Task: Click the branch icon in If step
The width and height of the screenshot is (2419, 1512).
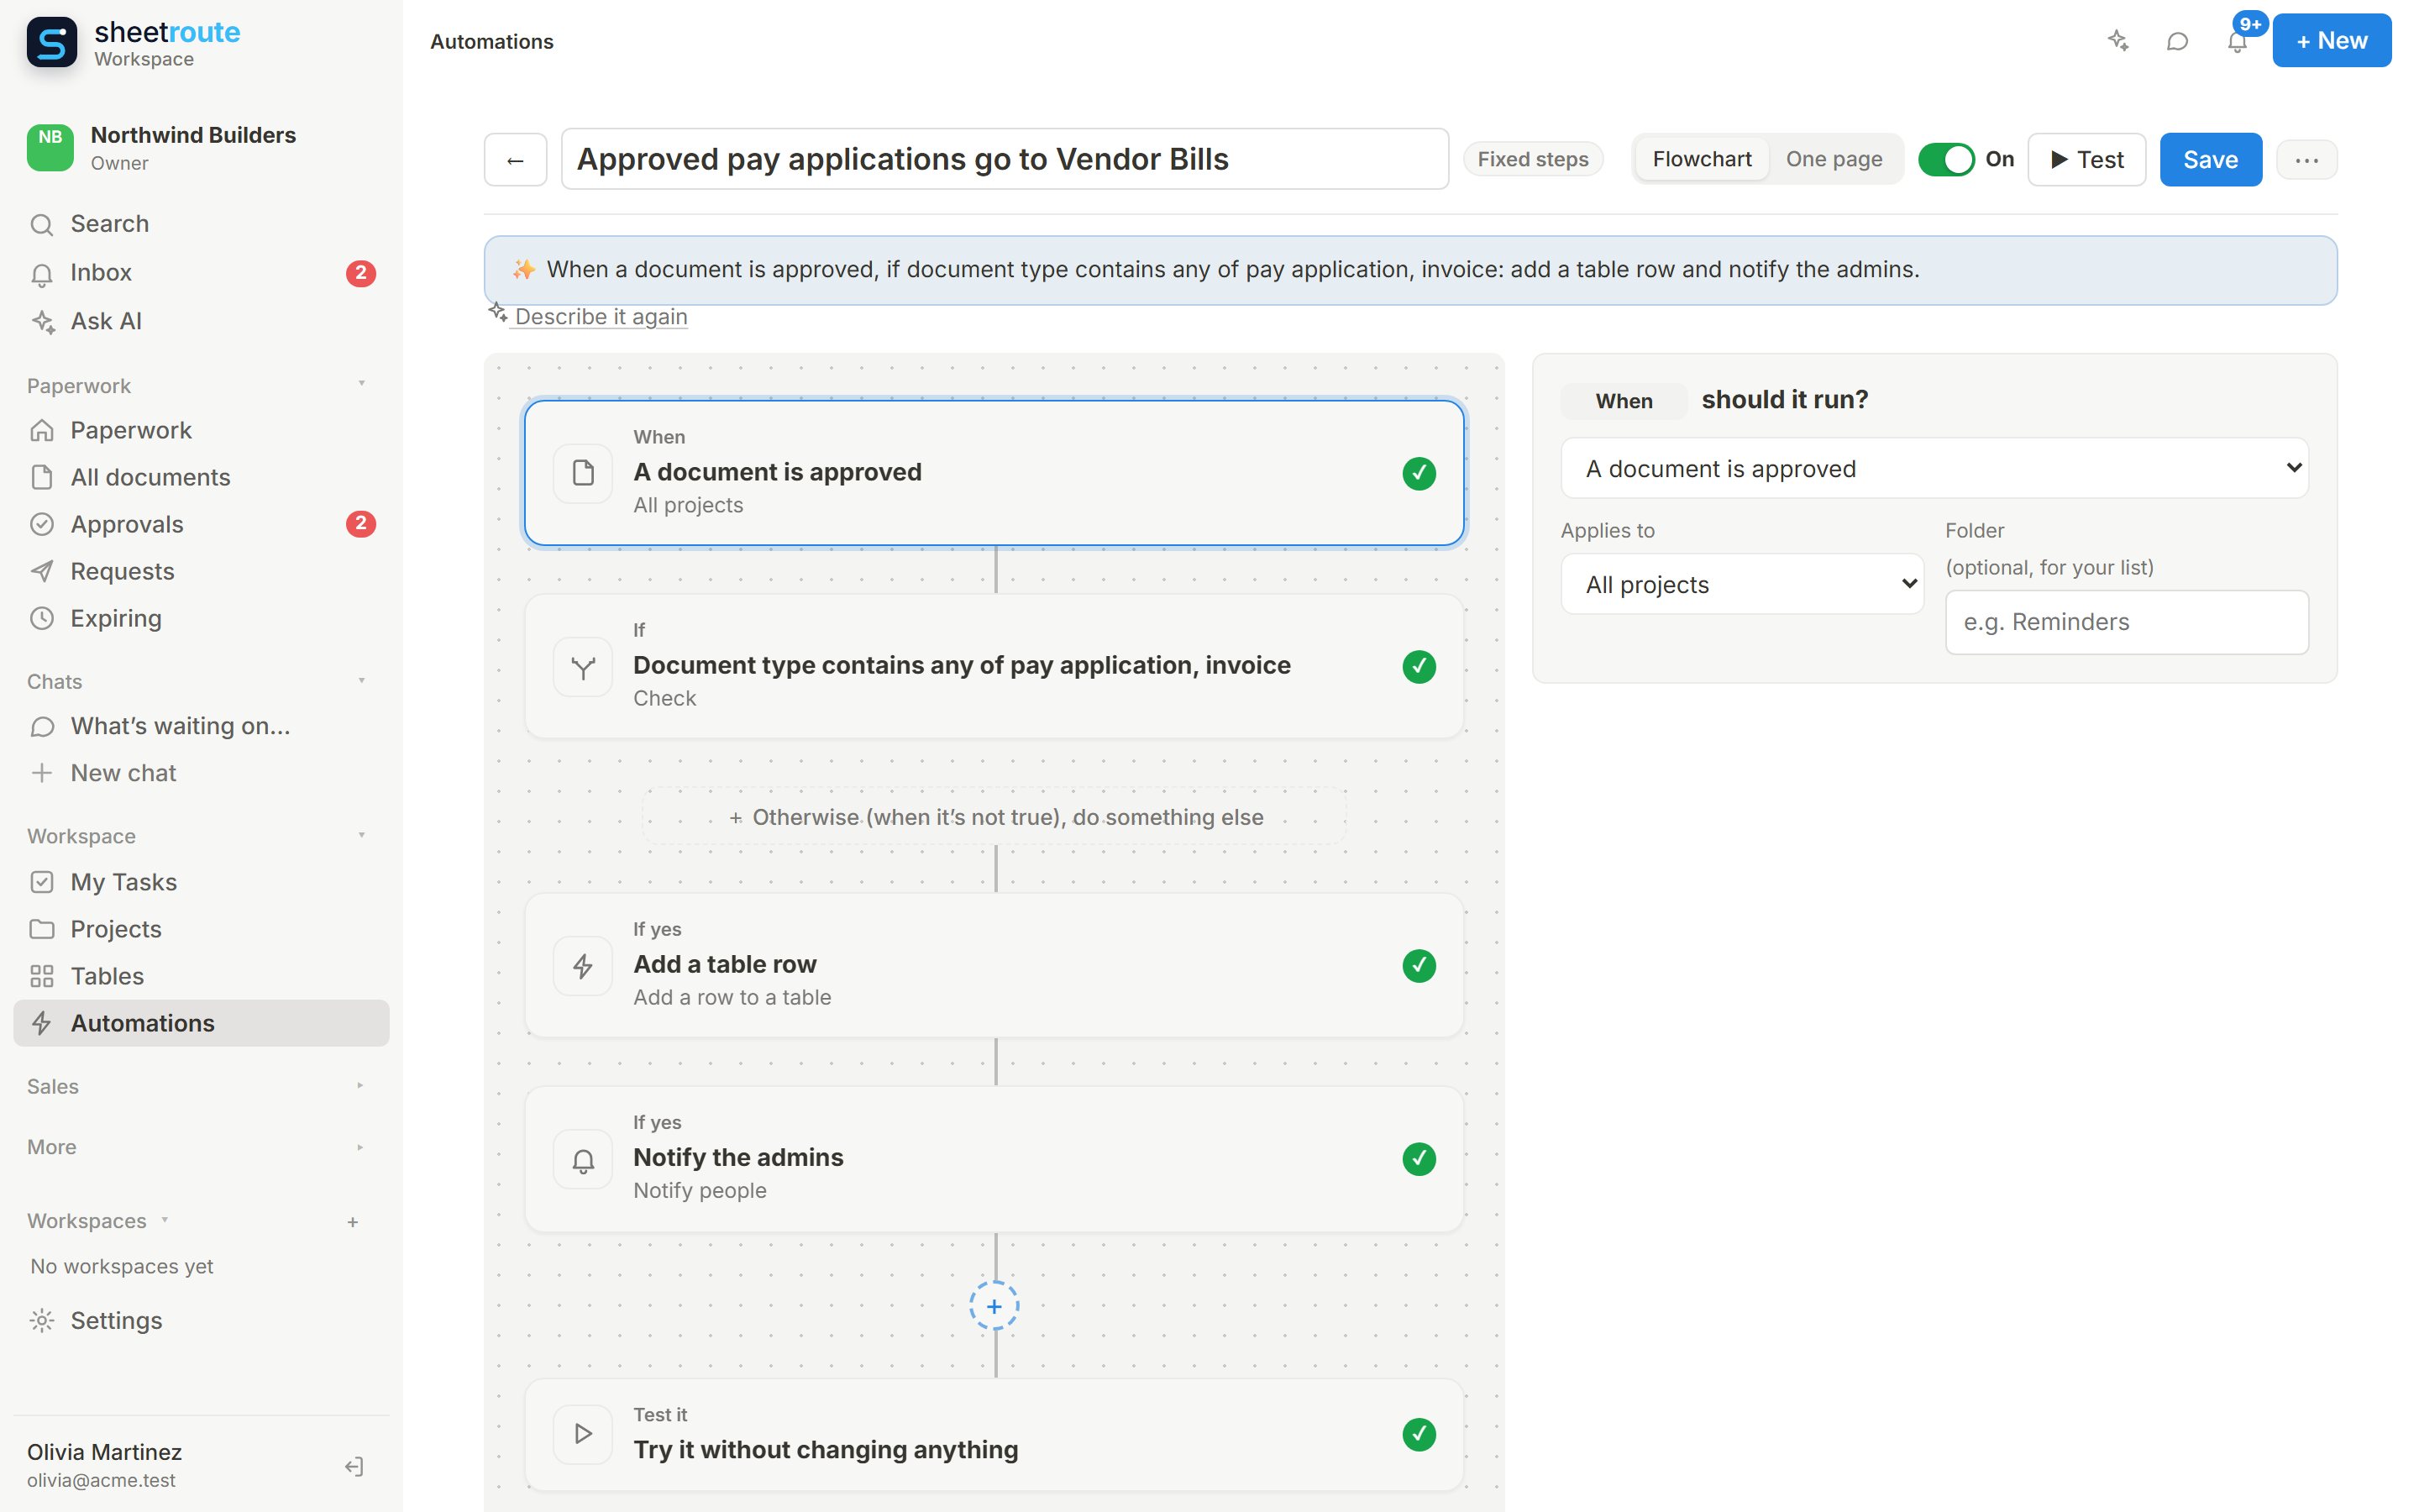Action: tap(583, 666)
